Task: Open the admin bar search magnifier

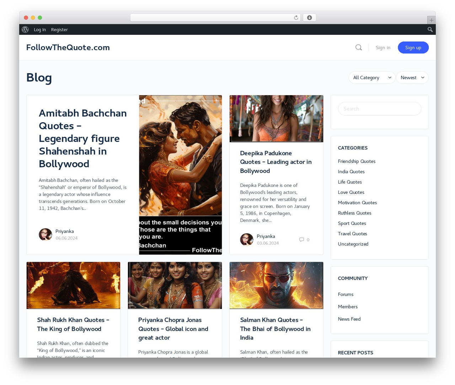Action: click(x=430, y=29)
